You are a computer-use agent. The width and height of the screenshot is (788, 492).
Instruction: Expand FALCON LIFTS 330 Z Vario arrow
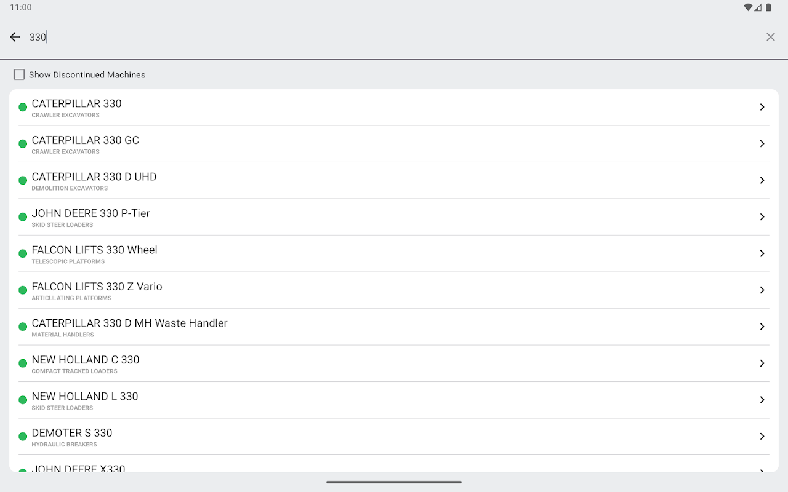click(x=762, y=290)
